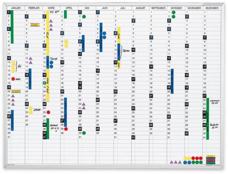Select the green circle magnet on May 30
The height and width of the screenshot is (174, 228).
[84, 133]
